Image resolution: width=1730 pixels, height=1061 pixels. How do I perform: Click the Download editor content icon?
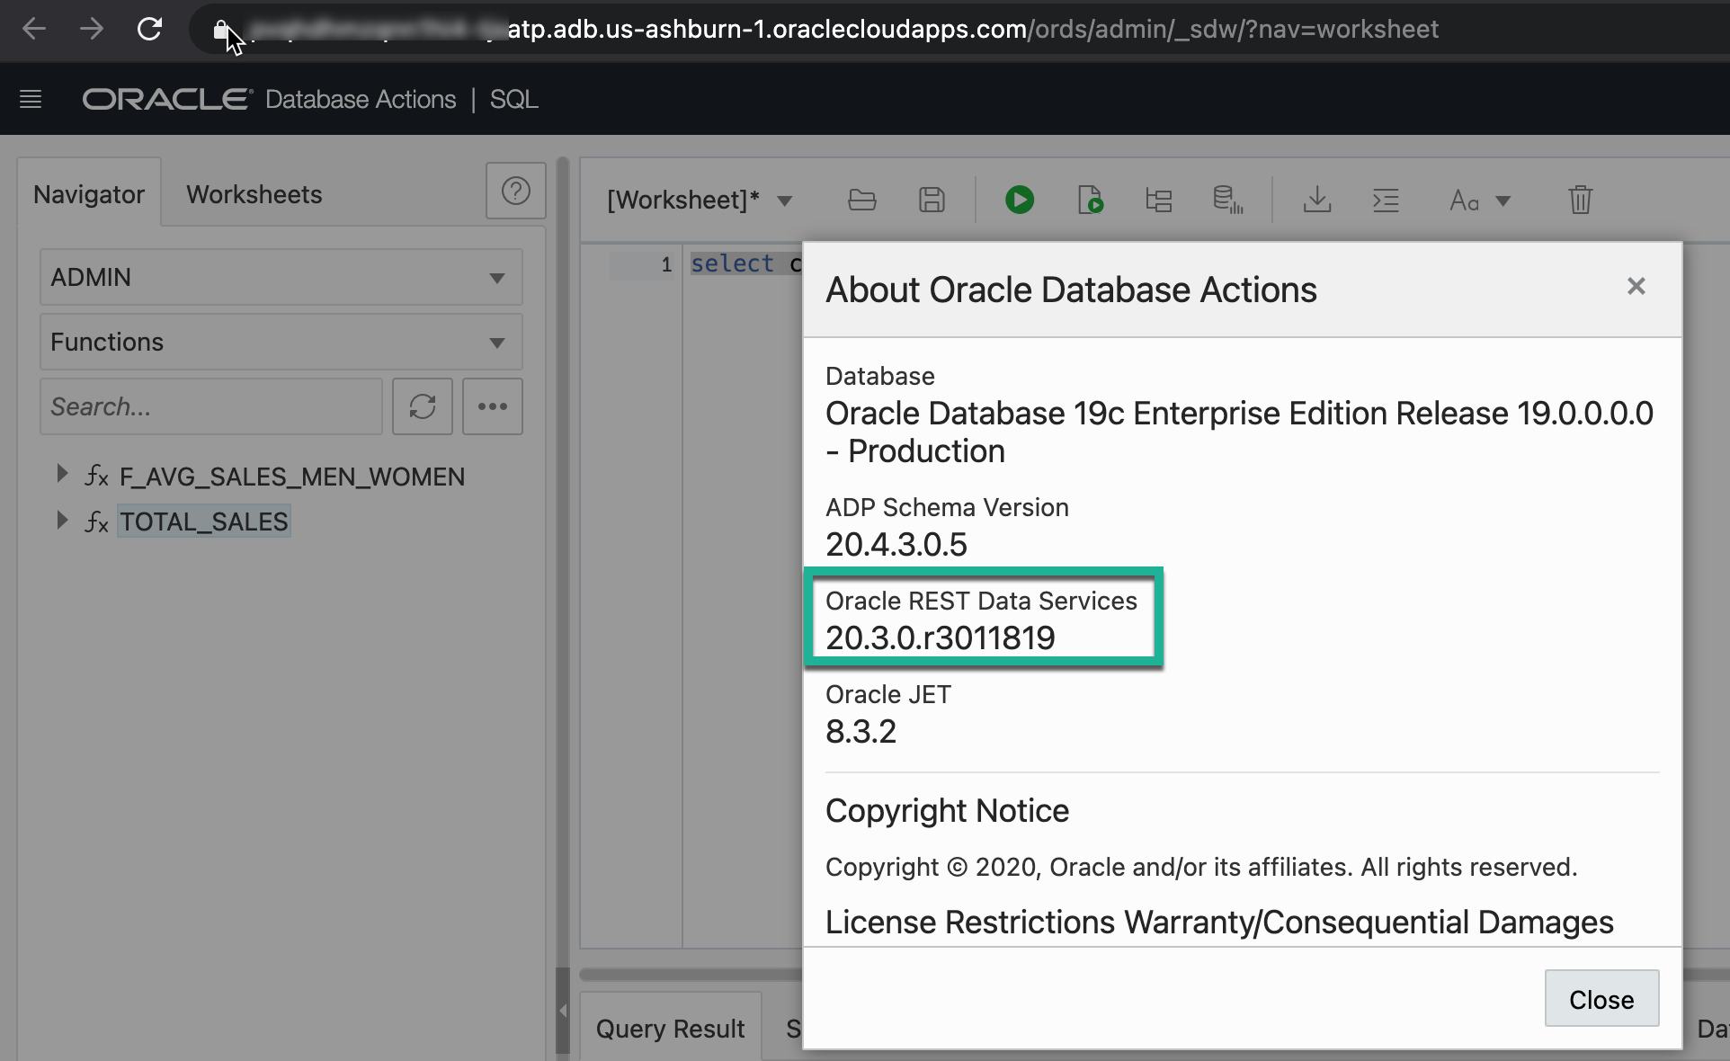click(1317, 200)
